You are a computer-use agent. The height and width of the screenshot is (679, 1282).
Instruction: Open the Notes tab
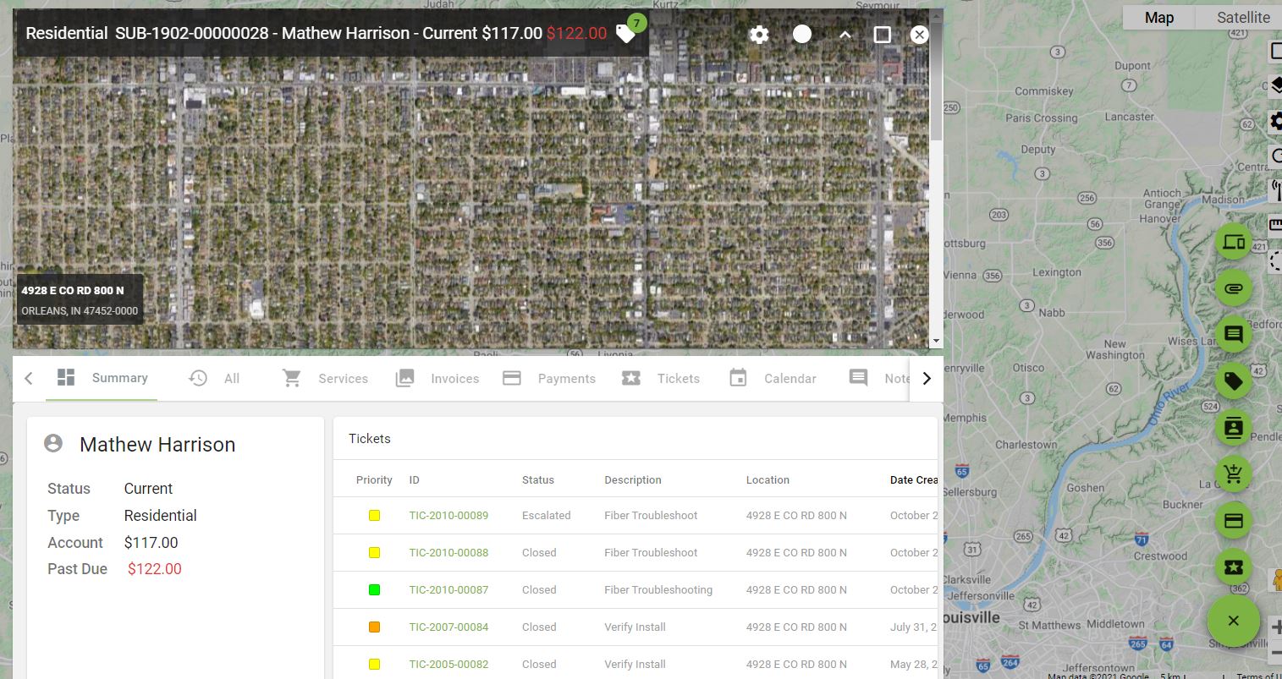(879, 379)
